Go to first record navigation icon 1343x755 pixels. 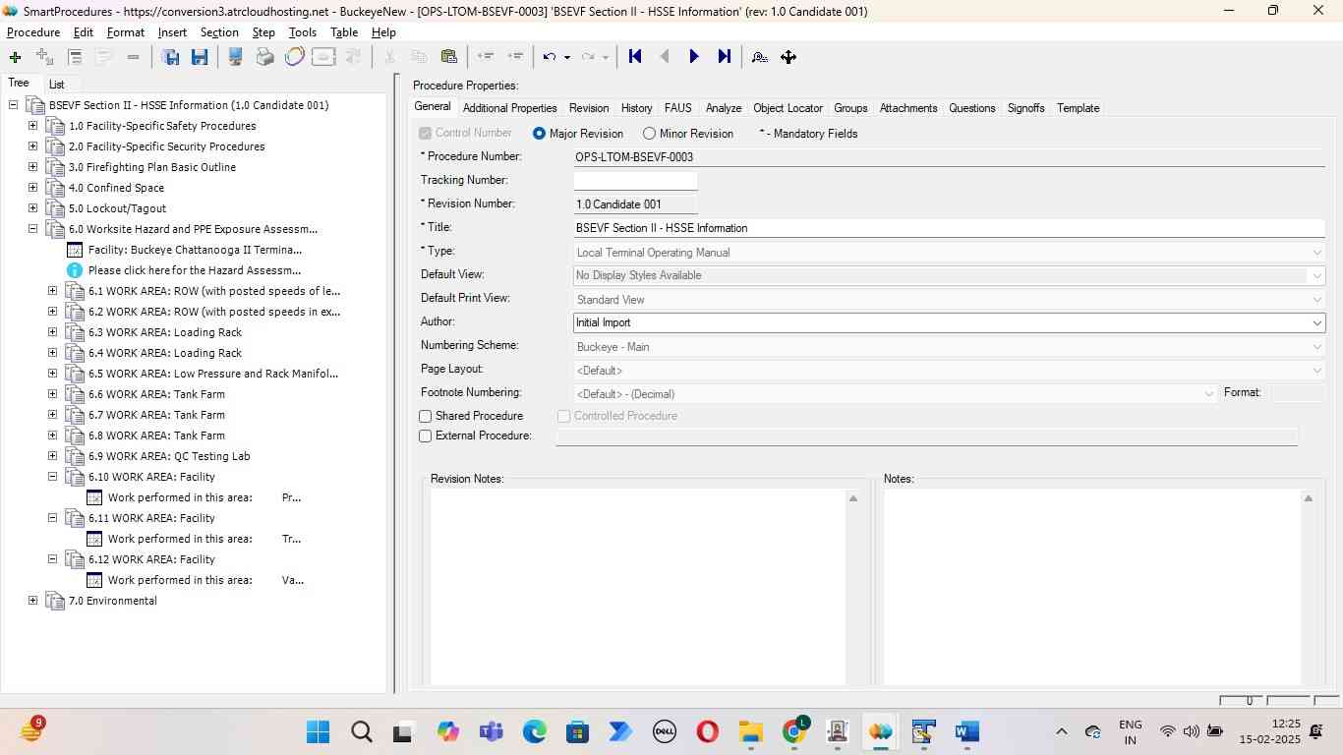pyautogui.click(x=635, y=57)
